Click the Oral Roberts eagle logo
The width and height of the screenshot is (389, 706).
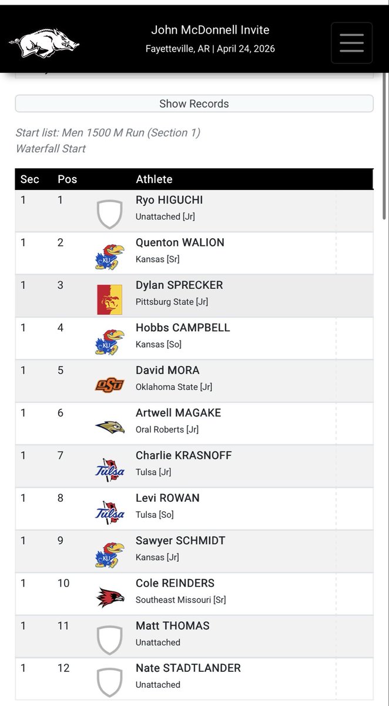[110, 427]
